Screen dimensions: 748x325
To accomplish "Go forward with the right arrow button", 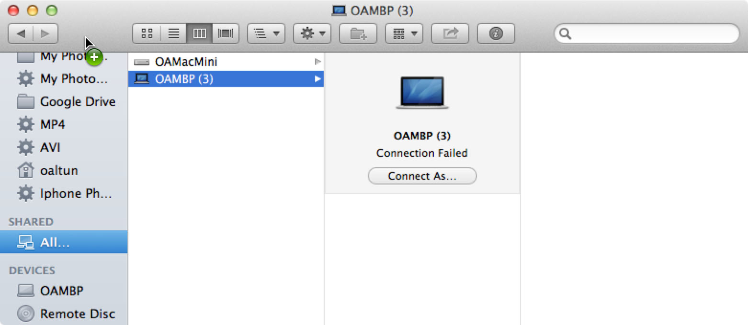I will (x=45, y=33).
